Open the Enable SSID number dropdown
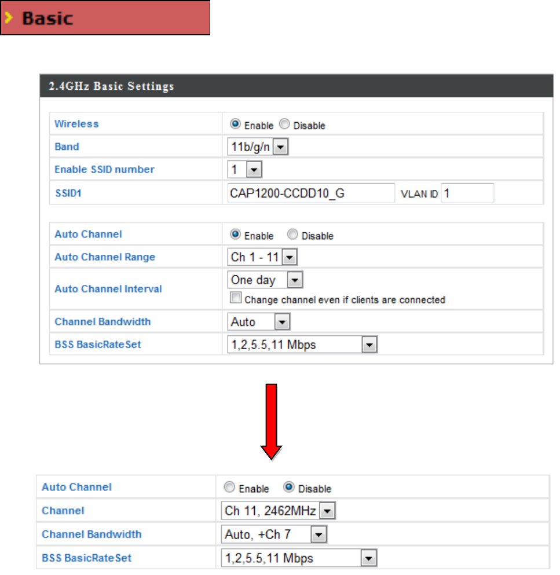 pyautogui.click(x=244, y=170)
